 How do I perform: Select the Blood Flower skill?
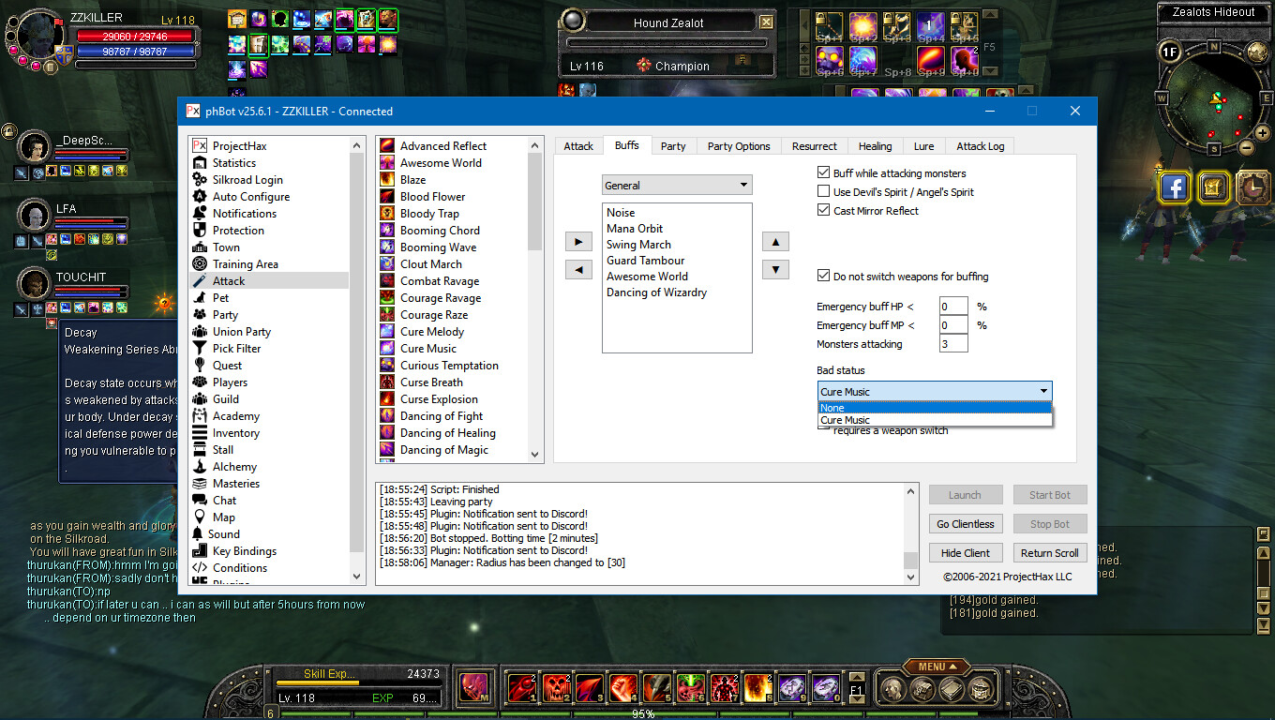coord(432,197)
